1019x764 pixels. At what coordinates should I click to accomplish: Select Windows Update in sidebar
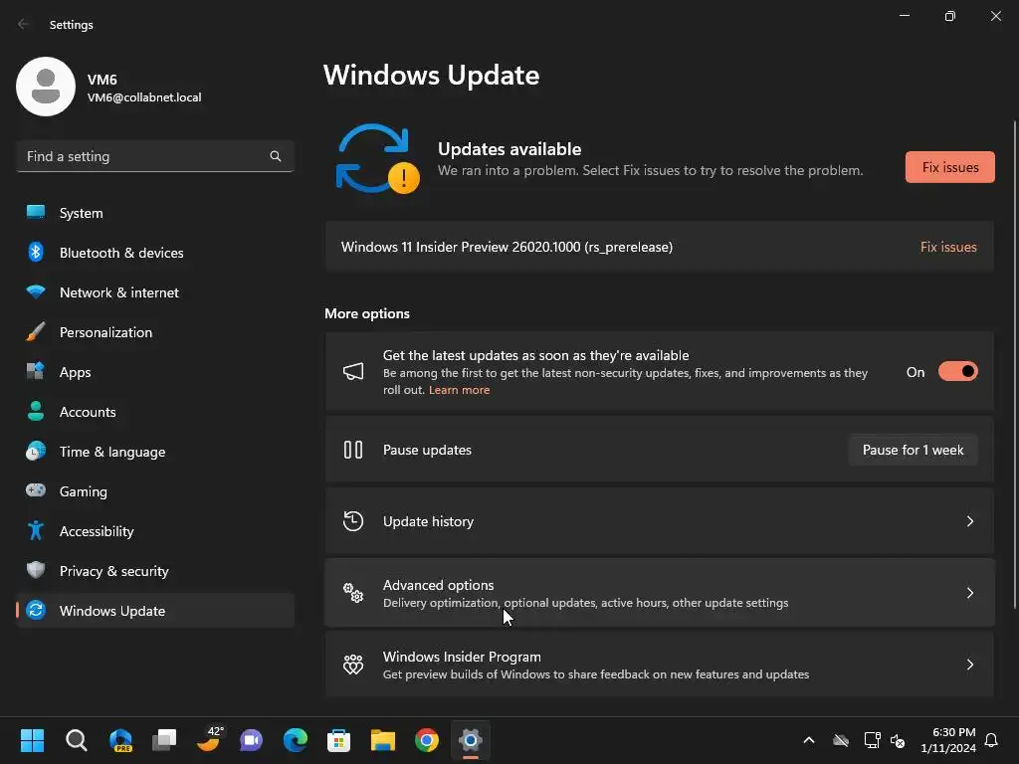pyautogui.click(x=154, y=611)
